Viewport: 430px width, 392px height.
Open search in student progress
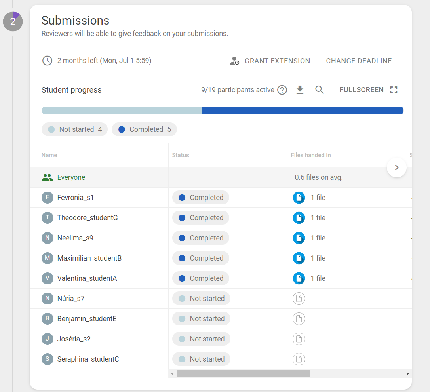point(319,90)
